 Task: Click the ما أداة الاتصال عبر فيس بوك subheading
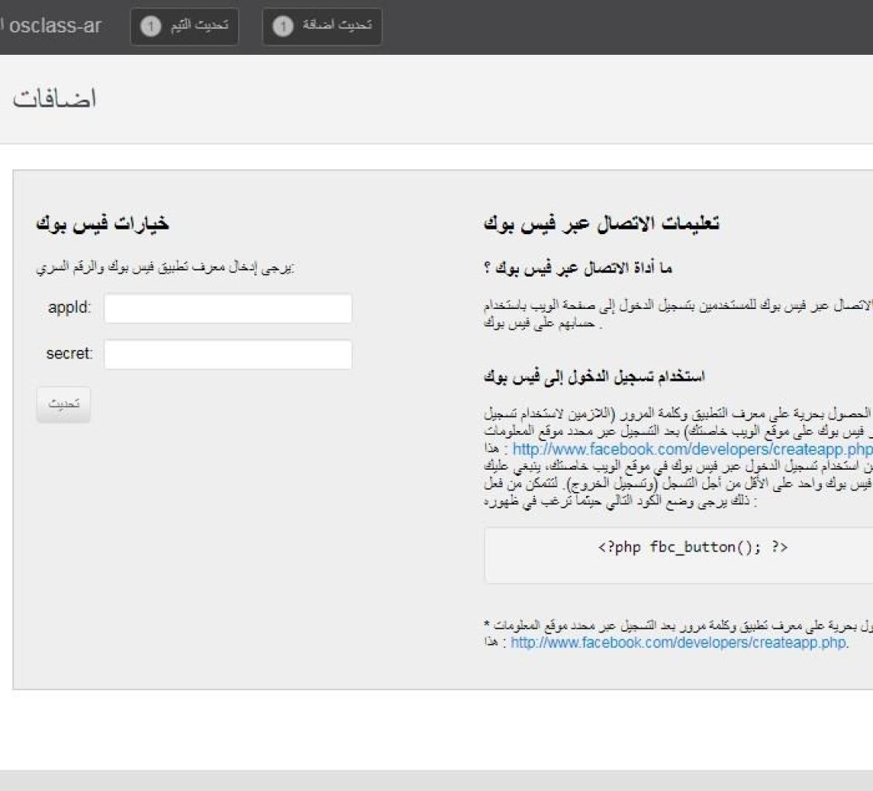pos(578,268)
